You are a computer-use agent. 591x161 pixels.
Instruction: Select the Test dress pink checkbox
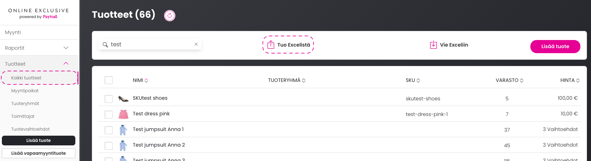pos(109,115)
